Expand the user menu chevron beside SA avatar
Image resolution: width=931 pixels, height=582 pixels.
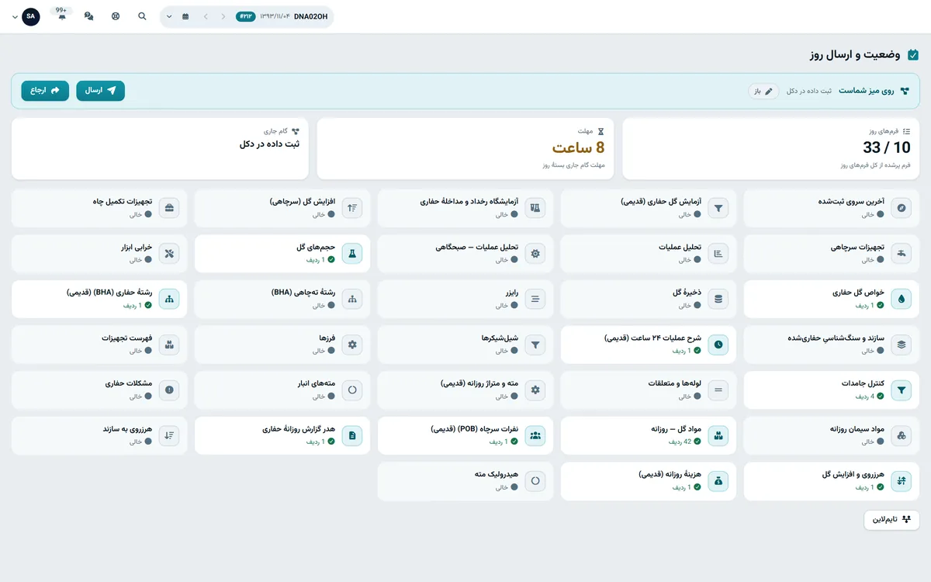[15, 16]
